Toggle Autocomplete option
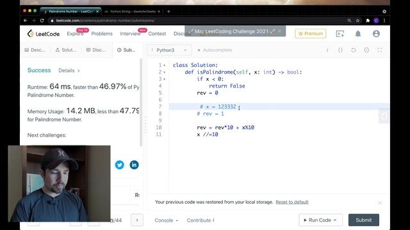The height and width of the screenshot is (230, 410). tap(215, 50)
